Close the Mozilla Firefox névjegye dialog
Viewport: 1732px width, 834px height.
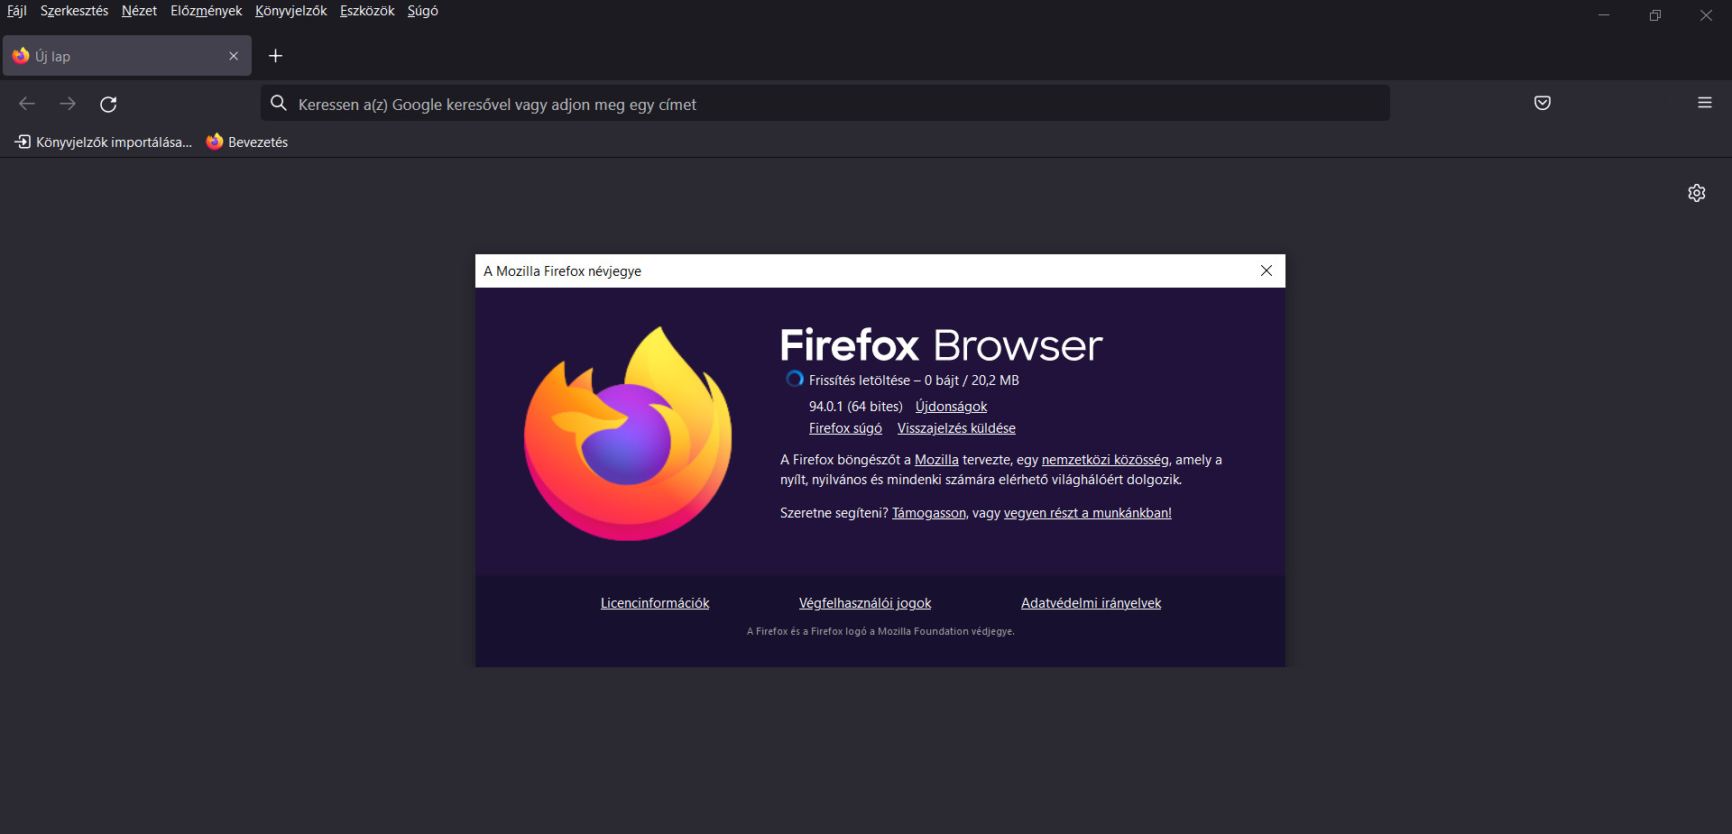[1267, 270]
